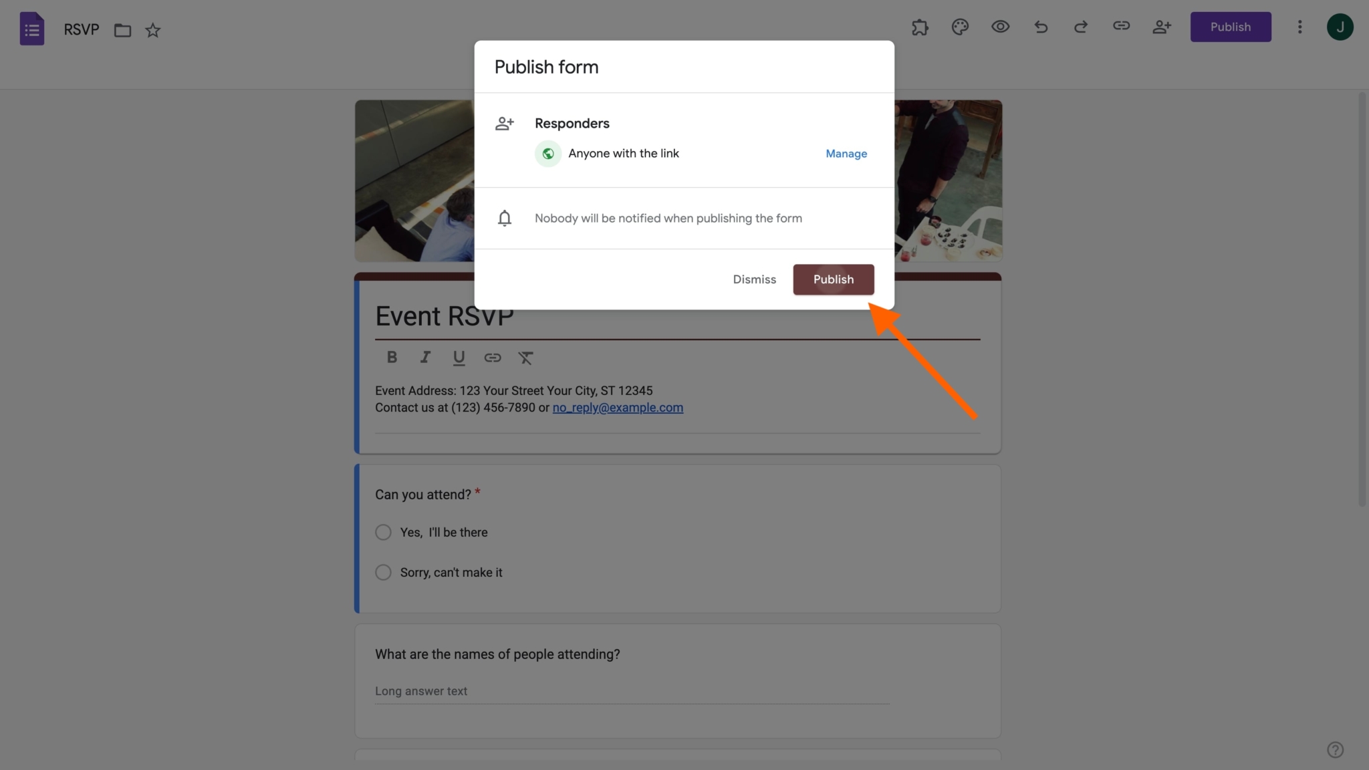Star the RSVP form
Image resolution: width=1369 pixels, height=770 pixels.
pos(152,30)
